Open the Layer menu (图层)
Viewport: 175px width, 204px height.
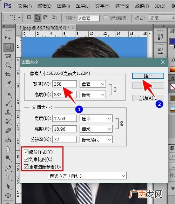[x=83, y=6]
